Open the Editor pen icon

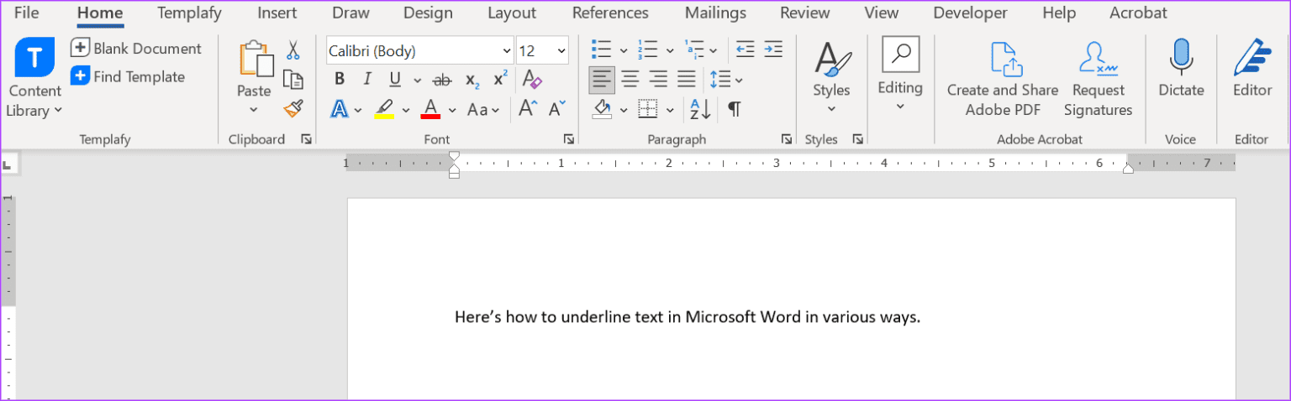[1252, 57]
